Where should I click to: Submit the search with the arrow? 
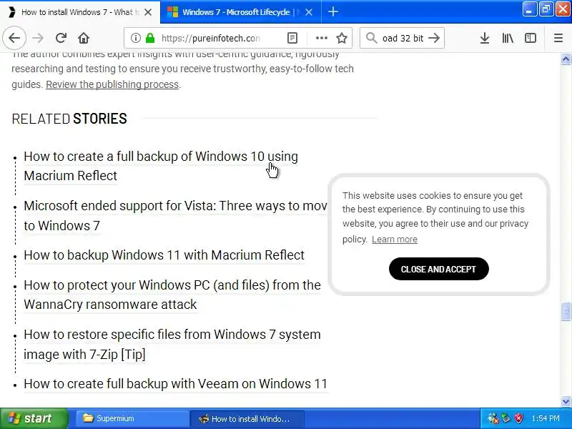coord(434,38)
